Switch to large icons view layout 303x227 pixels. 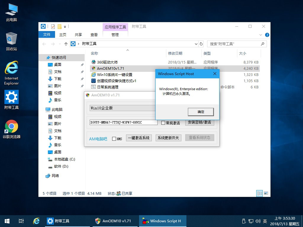(266, 193)
